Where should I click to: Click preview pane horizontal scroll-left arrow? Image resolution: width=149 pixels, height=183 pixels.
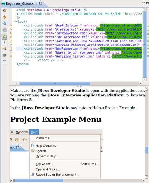[12, 180]
